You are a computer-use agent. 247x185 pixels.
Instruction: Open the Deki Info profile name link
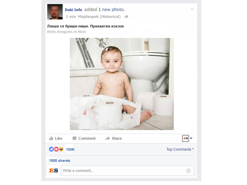73,10
